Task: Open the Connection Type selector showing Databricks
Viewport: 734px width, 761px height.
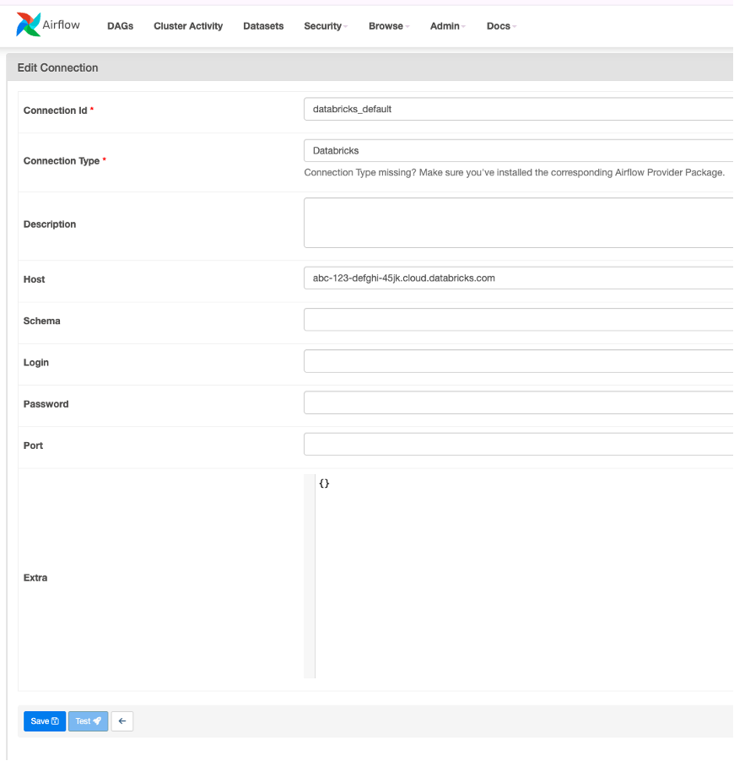Action: [x=519, y=150]
